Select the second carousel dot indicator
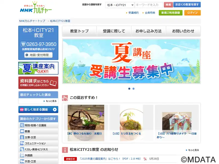The image size is (219, 164). 134,89
